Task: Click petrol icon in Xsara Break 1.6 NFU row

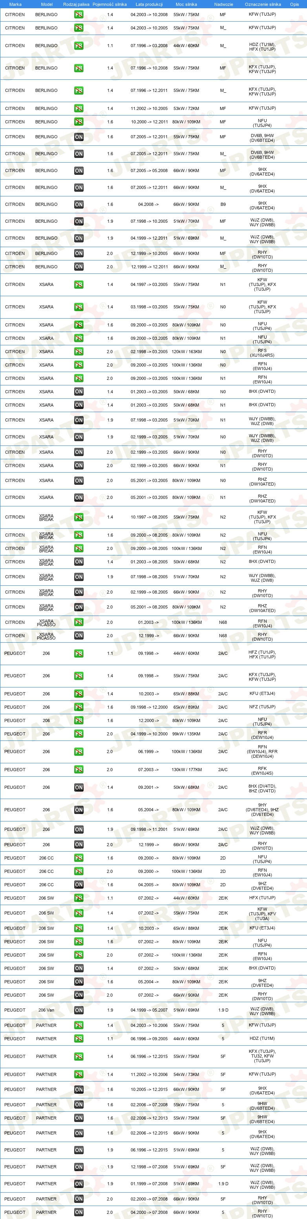Action: [79, 535]
